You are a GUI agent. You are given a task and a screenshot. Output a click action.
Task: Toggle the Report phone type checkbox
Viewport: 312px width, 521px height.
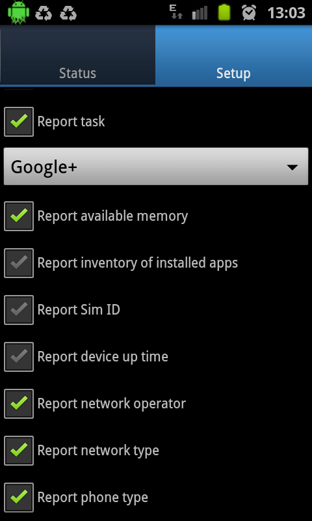[x=19, y=498]
